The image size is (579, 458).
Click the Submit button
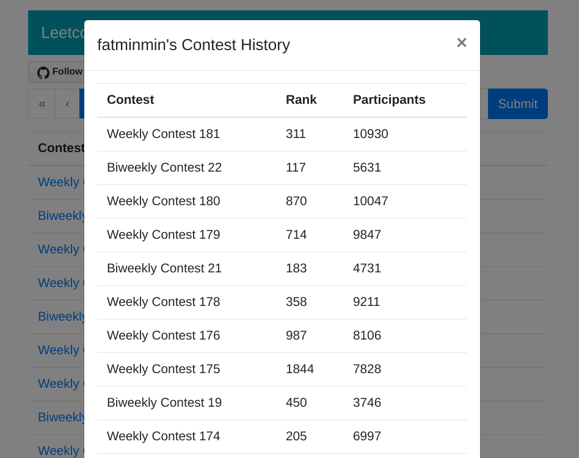[x=518, y=104]
